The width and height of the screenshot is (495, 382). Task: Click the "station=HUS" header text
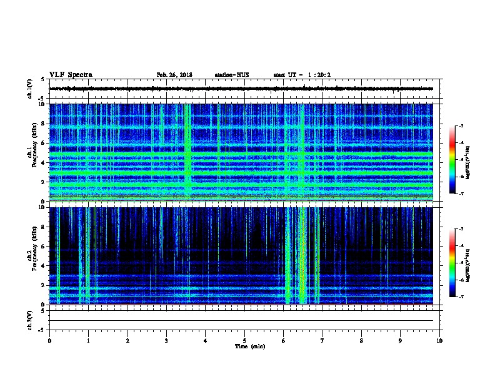(232, 75)
